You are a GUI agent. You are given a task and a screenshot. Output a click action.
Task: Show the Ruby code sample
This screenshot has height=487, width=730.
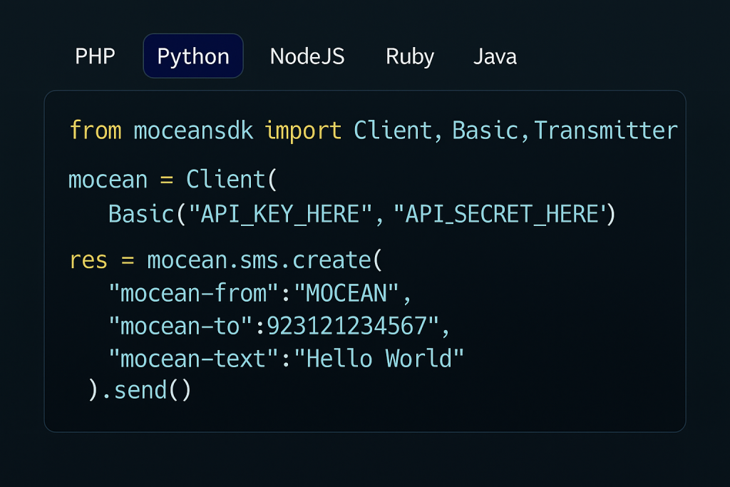pos(410,57)
